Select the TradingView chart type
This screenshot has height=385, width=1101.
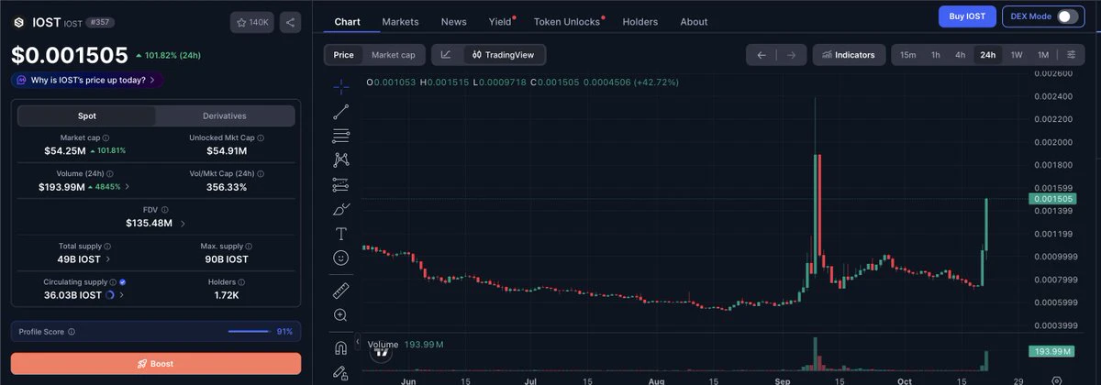[x=504, y=55]
